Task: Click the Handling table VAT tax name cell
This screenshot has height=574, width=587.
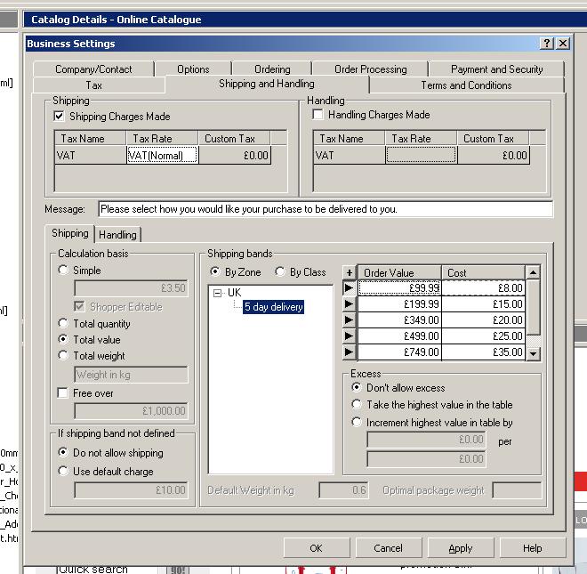Action: coord(350,155)
